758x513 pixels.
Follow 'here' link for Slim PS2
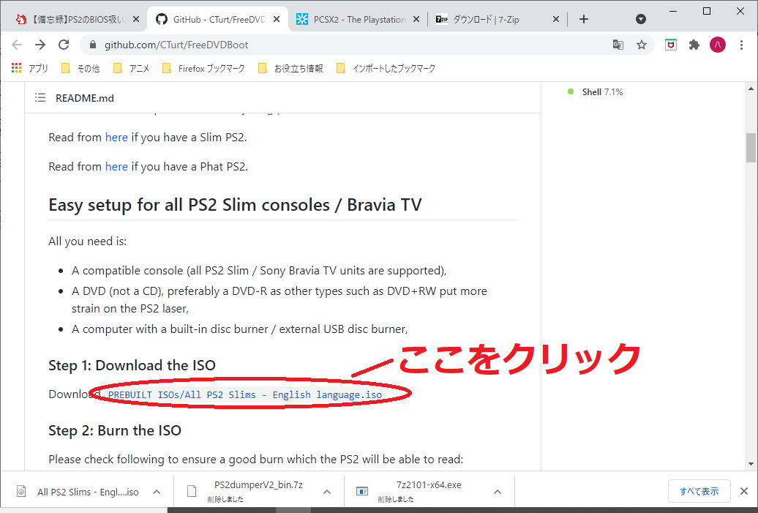116,138
